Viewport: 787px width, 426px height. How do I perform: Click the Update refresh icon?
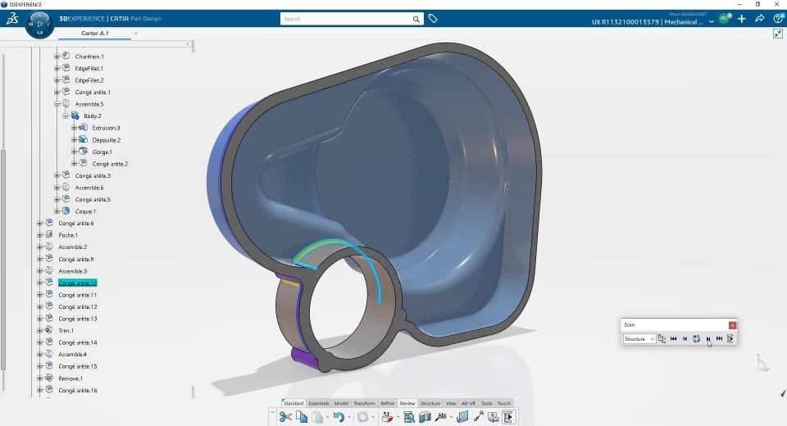[x=363, y=416]
